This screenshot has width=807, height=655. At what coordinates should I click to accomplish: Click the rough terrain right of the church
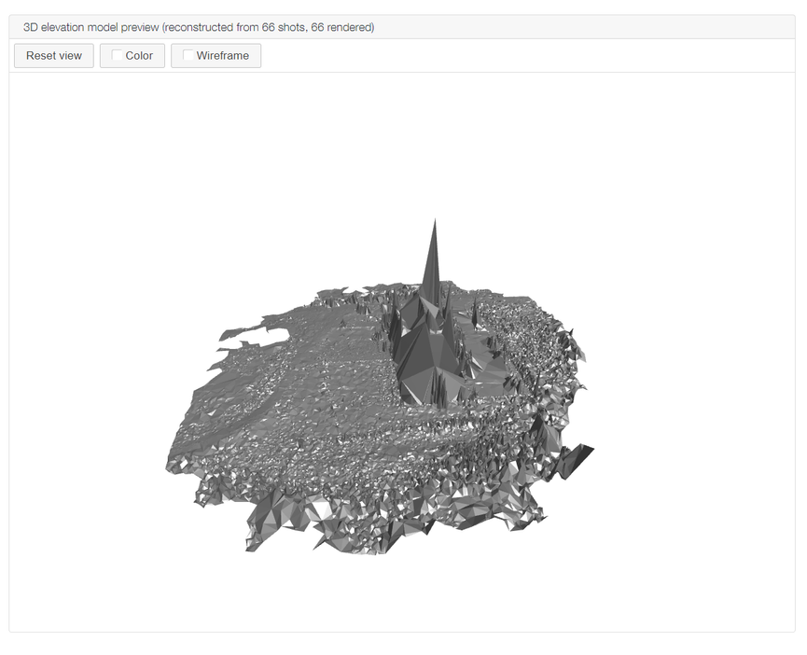point(532,345)
